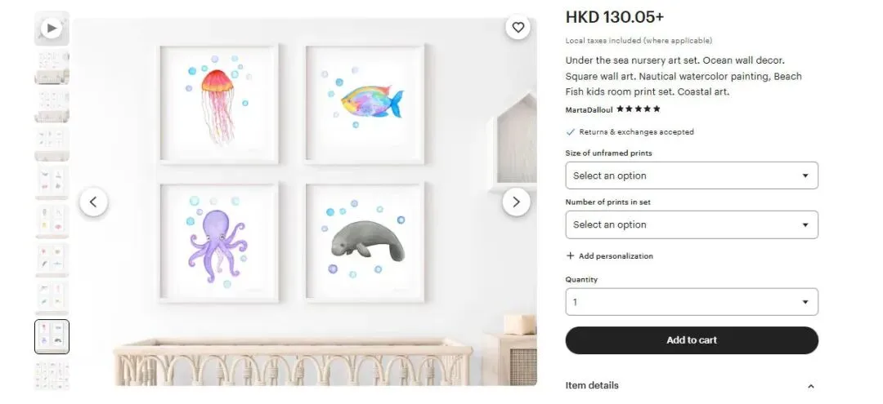The width and height of the screenshot is (883, 404).
Task: Click the heart favorite icon on image
Action: point(518,28)
